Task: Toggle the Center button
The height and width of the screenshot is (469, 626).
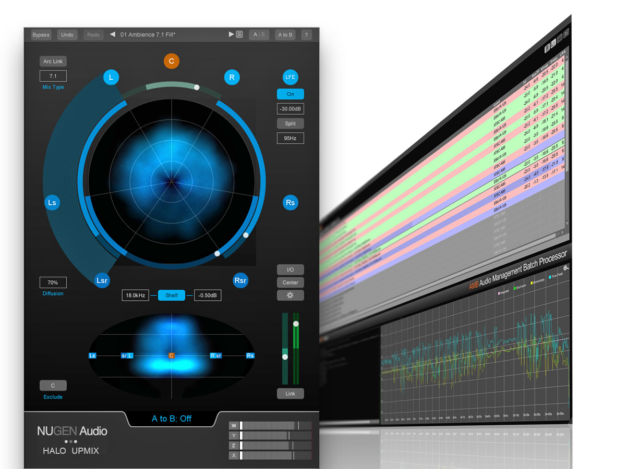Action: pos(290,282)
